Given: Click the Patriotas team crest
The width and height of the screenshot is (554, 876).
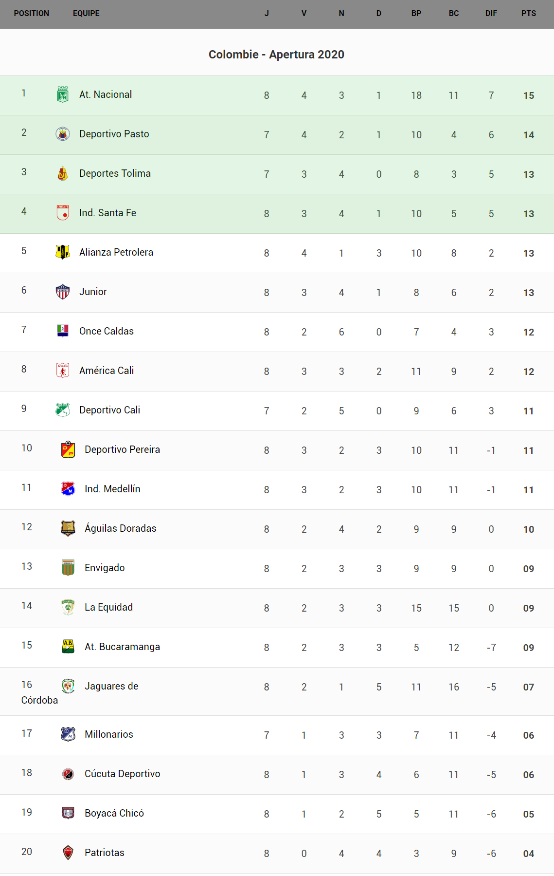Looking at the screenshot, I should point(68,853).
